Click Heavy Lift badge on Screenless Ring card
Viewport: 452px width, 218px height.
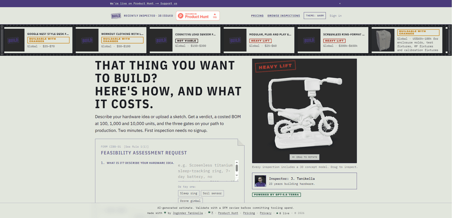[334, 41]
